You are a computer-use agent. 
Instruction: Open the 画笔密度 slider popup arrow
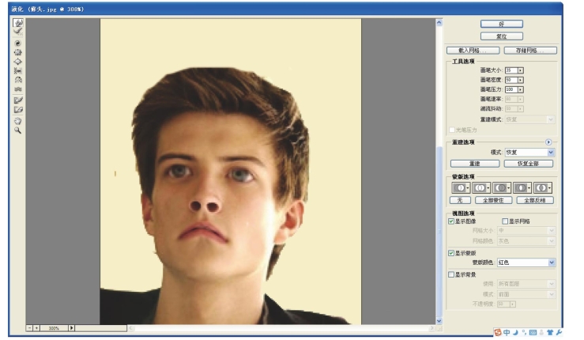click(x=521, y=80)
